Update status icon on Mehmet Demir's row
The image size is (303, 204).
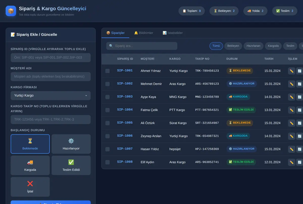[x=299, y=84]
